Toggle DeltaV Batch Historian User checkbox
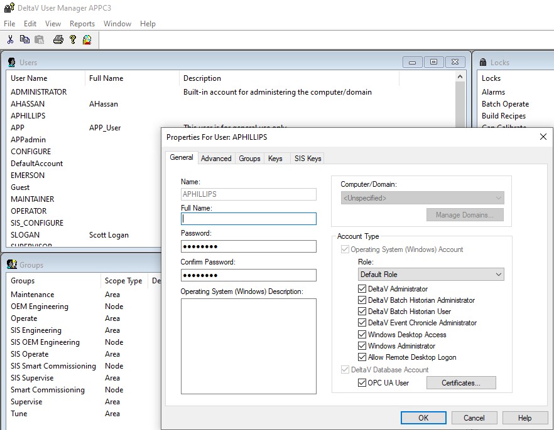Viewport: 554px width, 430px height. coord(362,312)
